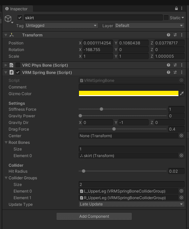Open the yellow Gizmo Color swatch

[x=129, y=93]
